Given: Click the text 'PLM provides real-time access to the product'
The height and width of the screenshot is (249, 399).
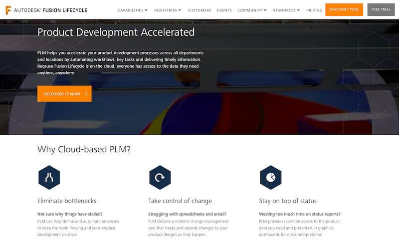Looking at the screenshot, I should tap(299, 221).
